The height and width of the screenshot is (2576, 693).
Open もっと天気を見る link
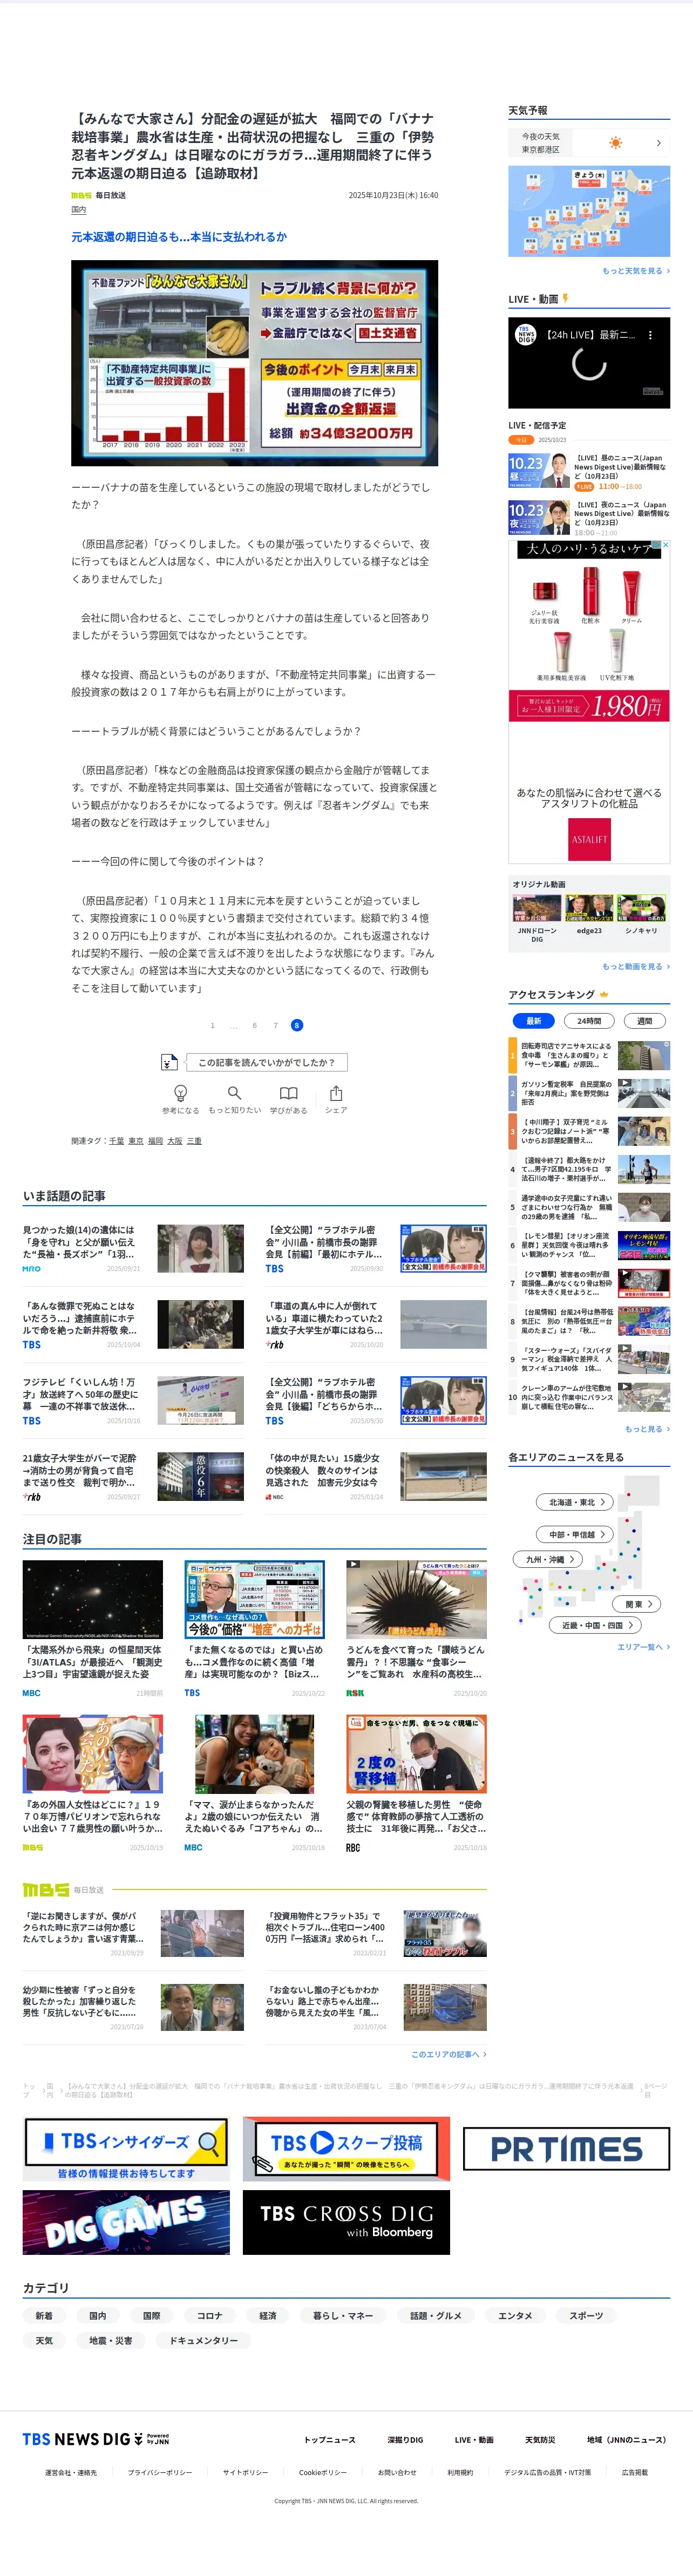point(636,271)
